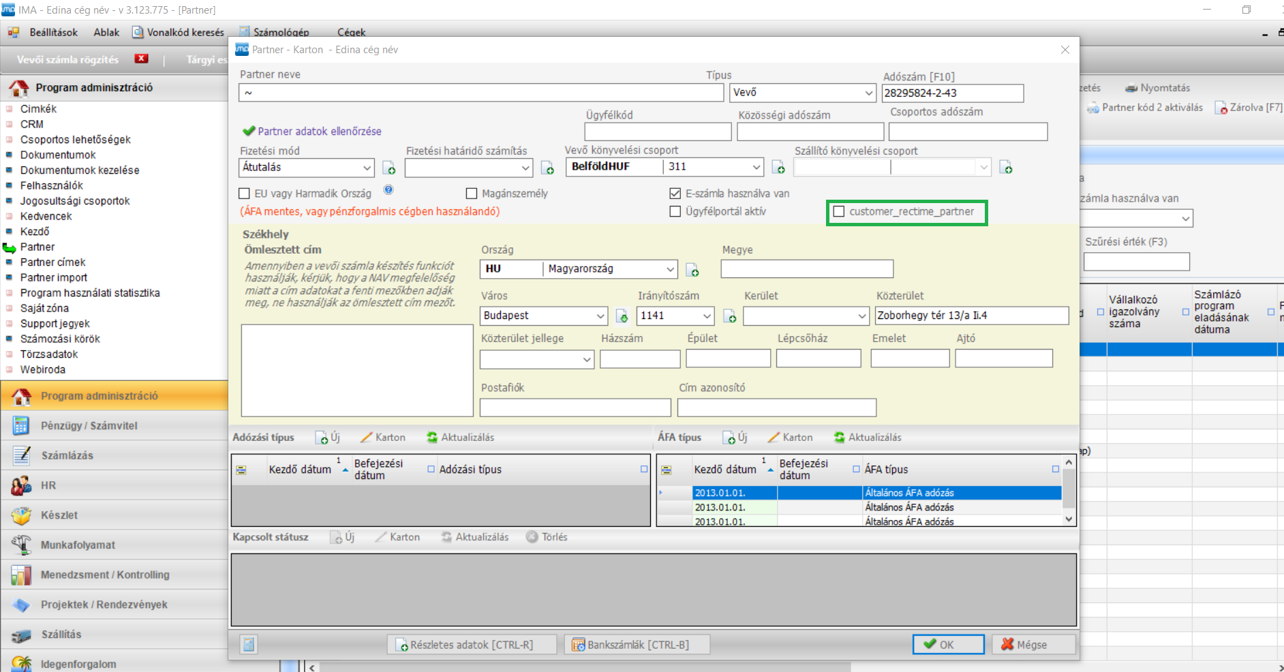Toggle customer_rectime_partner checkbox

(839, 212)
